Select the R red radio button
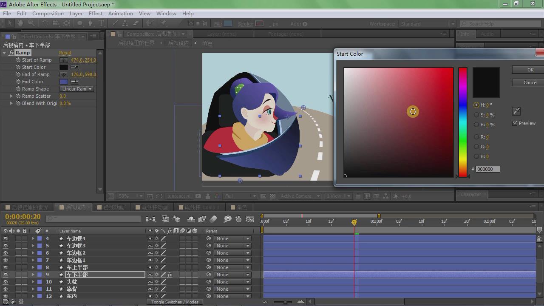This screenshot has height=306, width=544. (476, 137)
